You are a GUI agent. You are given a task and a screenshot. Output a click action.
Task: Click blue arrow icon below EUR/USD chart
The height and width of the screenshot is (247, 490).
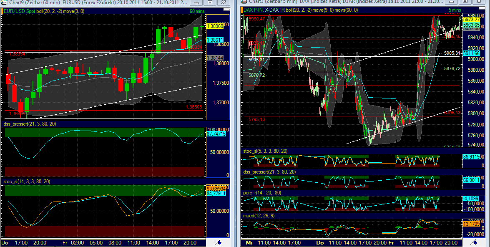pos(218,242)
